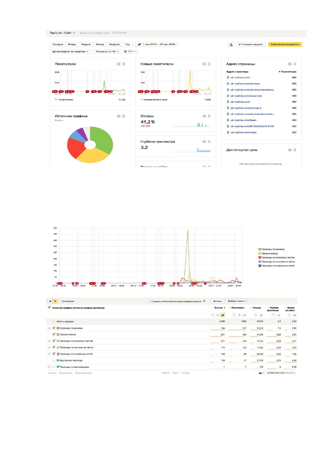Open gear settings of Адрес страницы widget
317x449 pixels.
coord(290,64)
